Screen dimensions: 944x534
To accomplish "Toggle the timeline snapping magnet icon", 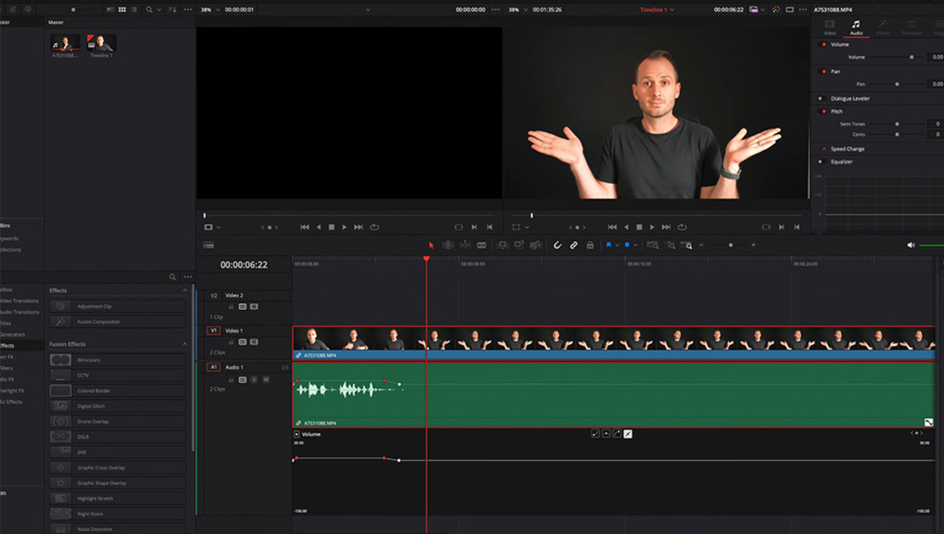I will (x=557, y=245).
